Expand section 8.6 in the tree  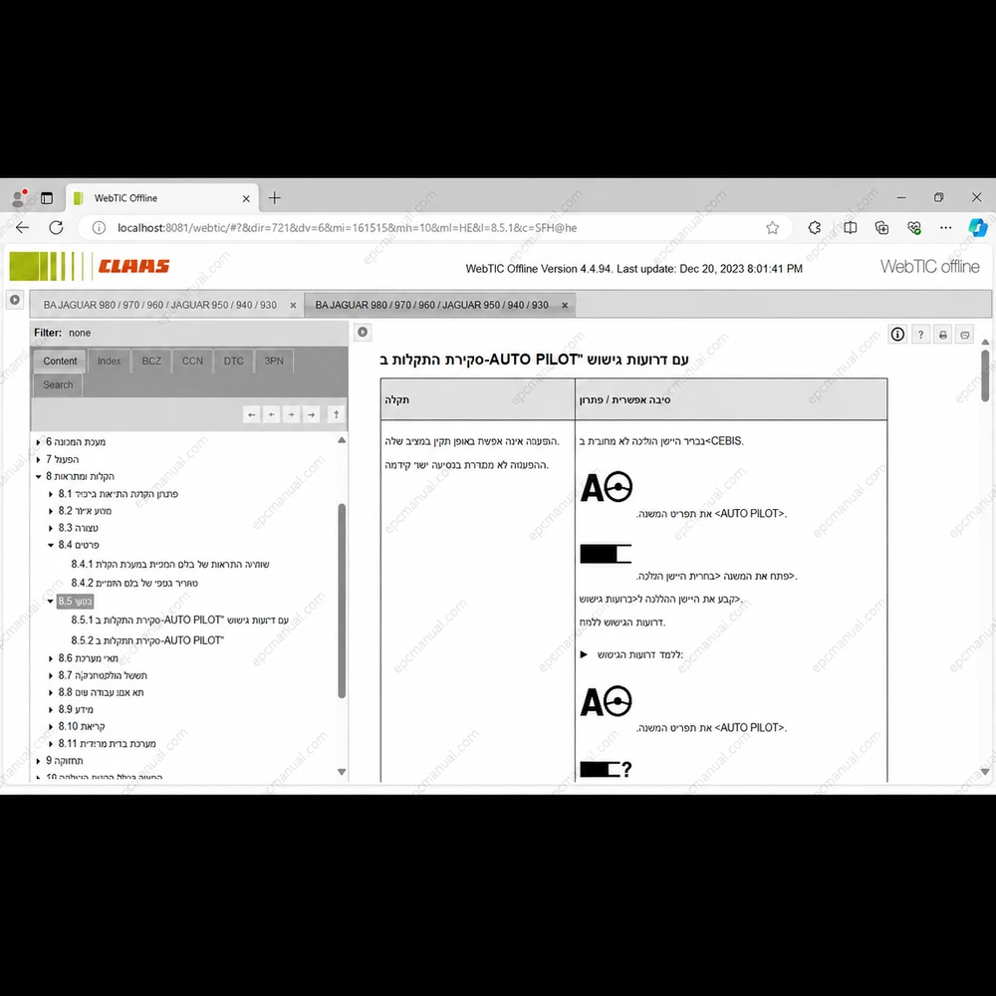[51, 658]
